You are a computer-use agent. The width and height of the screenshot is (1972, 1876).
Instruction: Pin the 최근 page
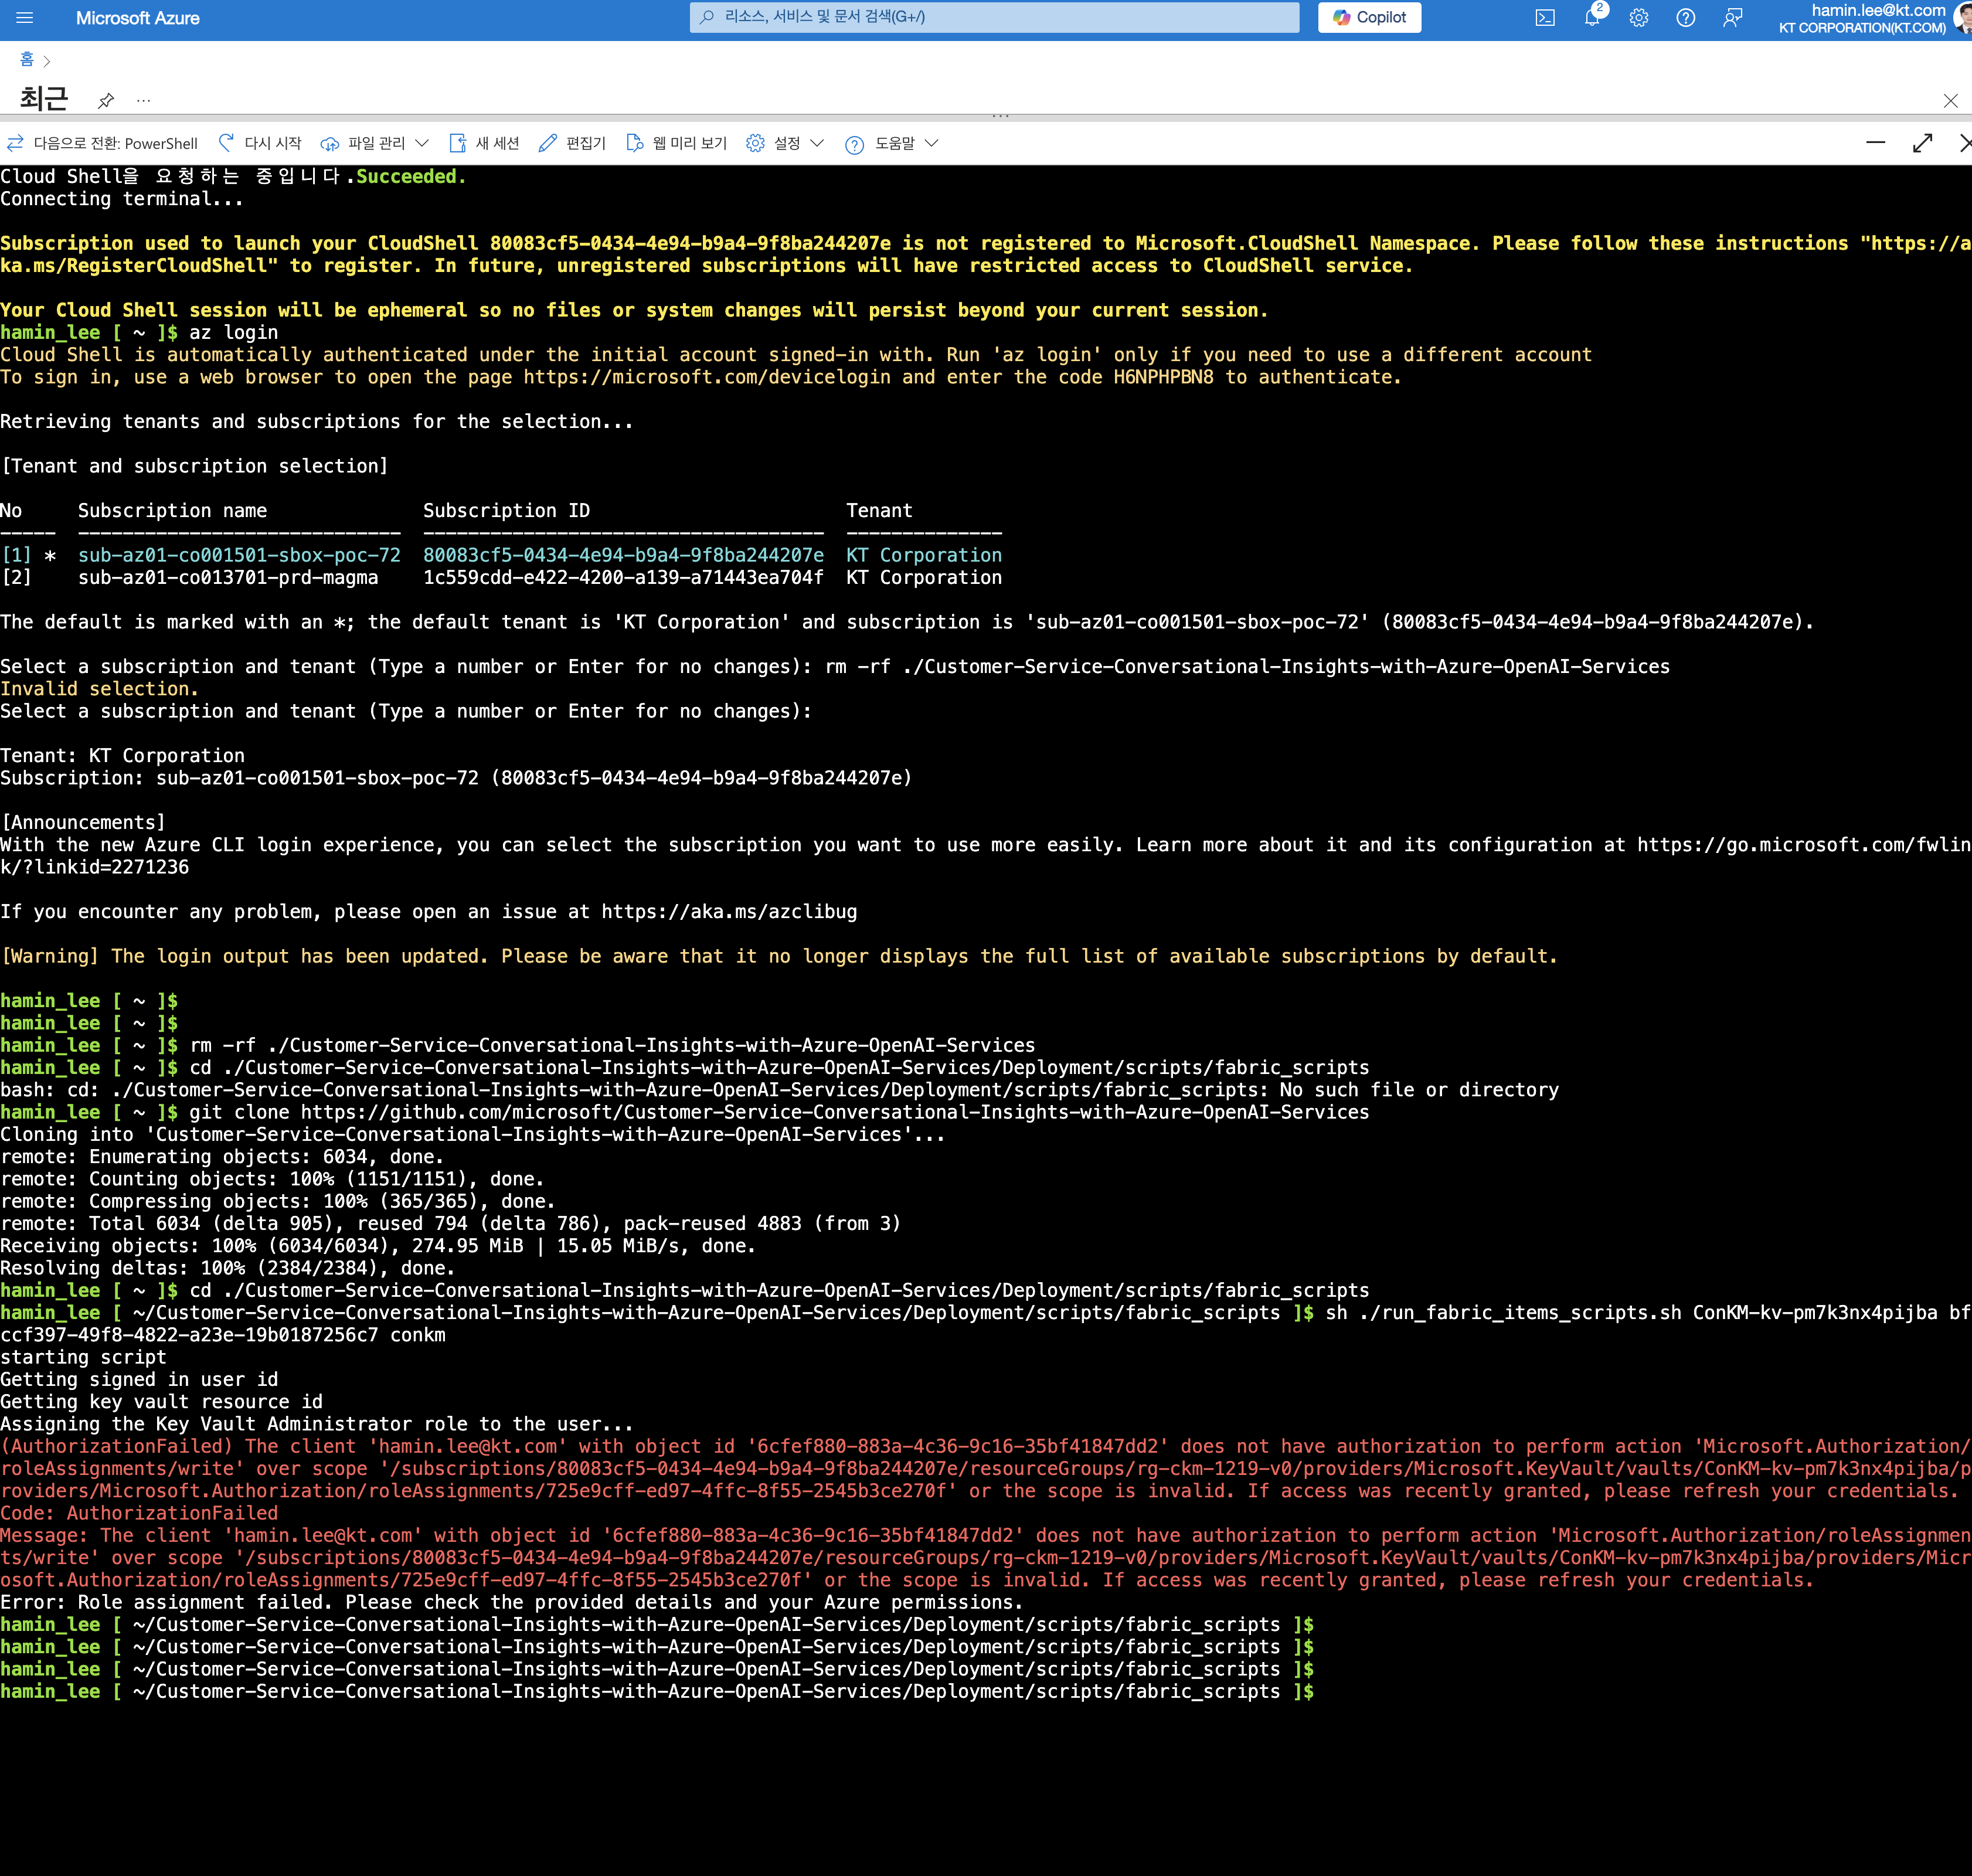tap(106, 100)
